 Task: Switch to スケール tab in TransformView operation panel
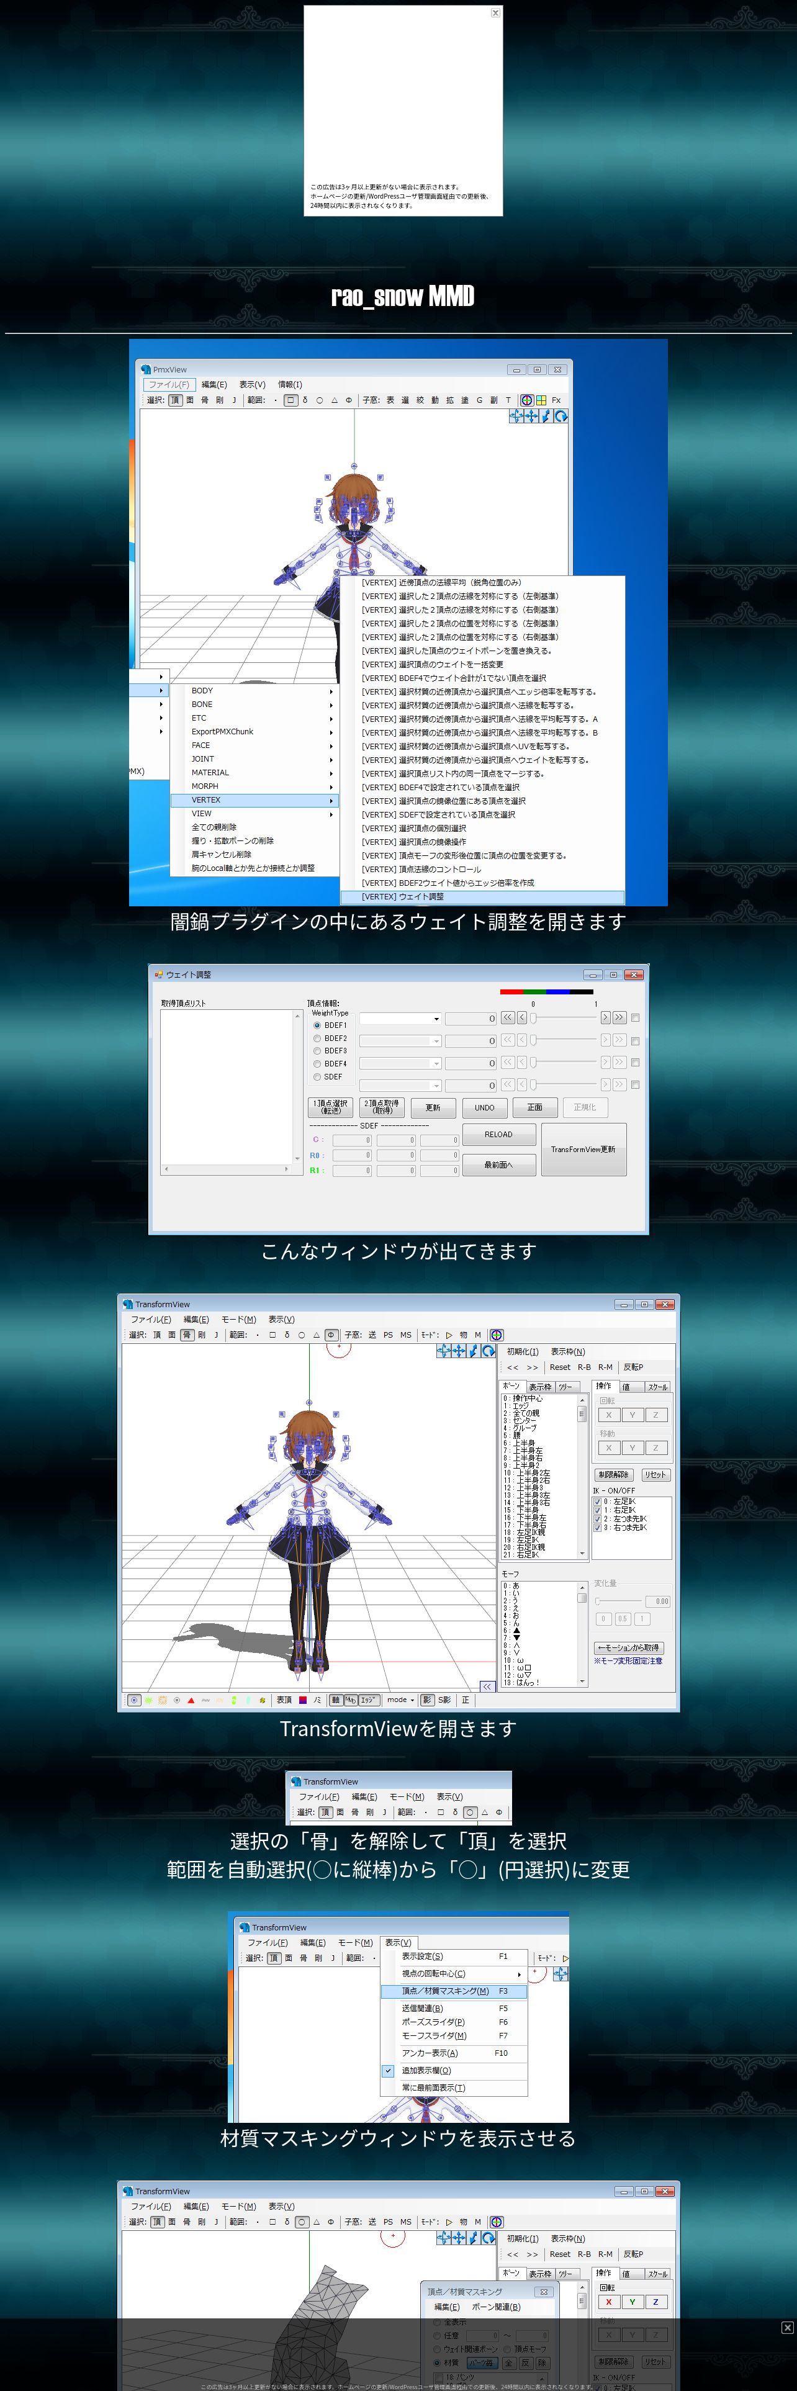click(x=657, y=1387)
